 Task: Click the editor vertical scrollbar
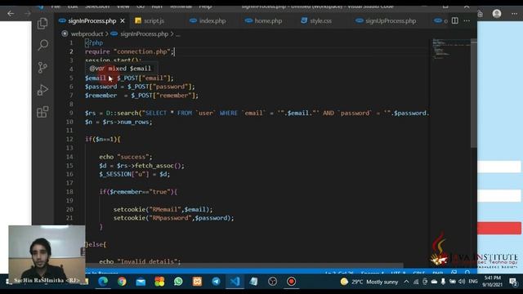pos(474,93)
